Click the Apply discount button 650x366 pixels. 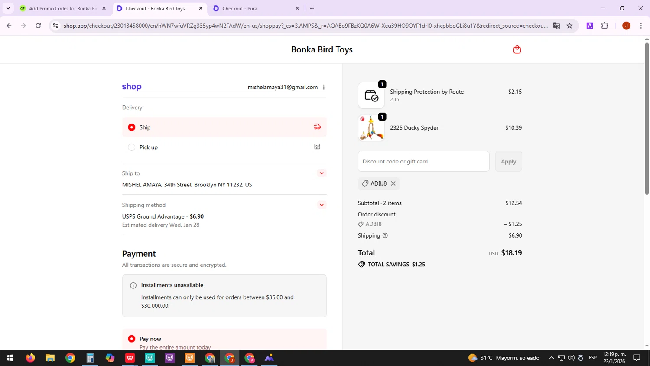click(x=508, y=161)
